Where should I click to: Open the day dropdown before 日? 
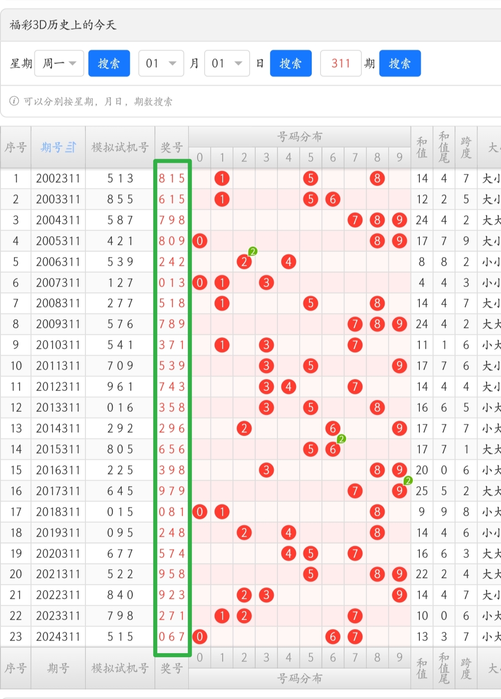pyautogui.click(x=227, y=63)
